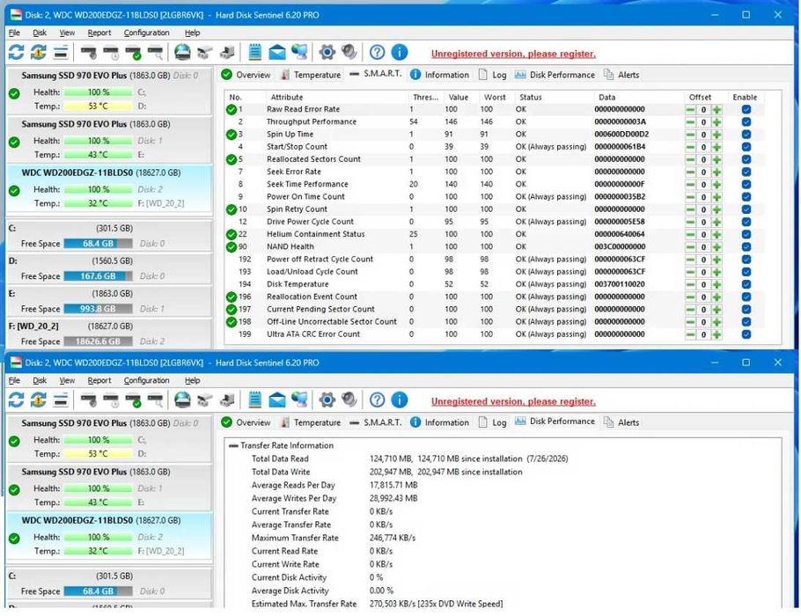The image size is (801, 616).
Task: Click the speaker icon in the Disk Performance window toolbar
Action: 349,400
